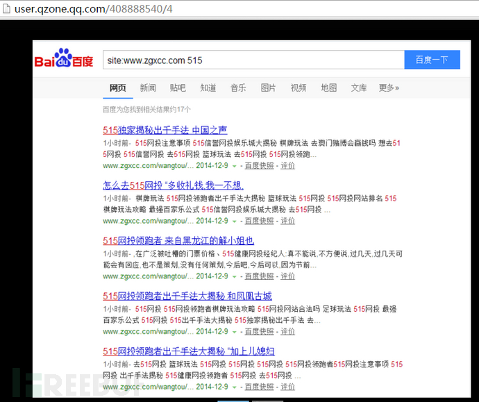Click 评价 under the 怎么去515网投 result

tap(288, 221)
